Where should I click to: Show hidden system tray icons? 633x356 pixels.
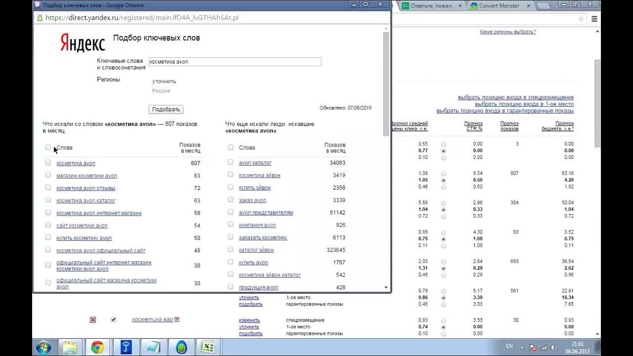pos(522,347)
